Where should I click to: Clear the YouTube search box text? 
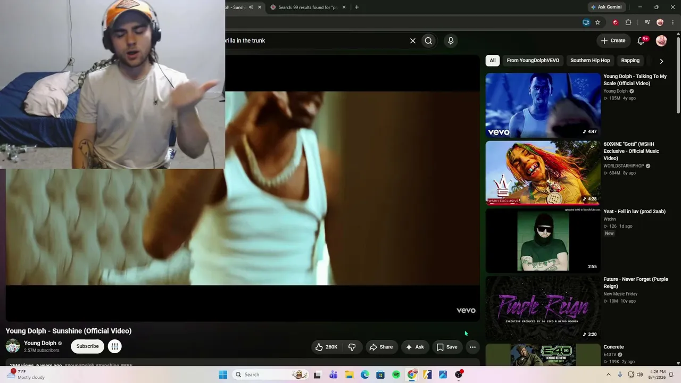pyautogui.click(x=412, y=40)
